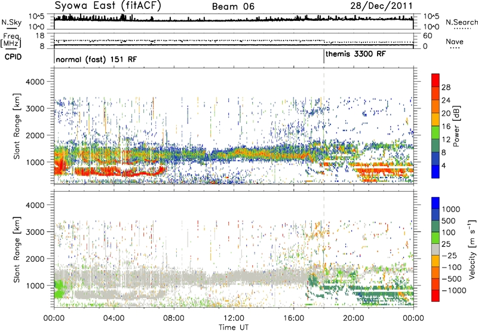The height and width of the screenshot is (331, 478).
Task: Click the green velocity patch near 00:00
Action: [59, 289]
